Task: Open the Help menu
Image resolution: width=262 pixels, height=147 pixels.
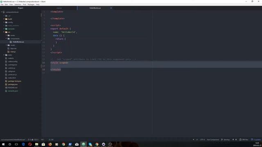Action: [x=38, y=4]
